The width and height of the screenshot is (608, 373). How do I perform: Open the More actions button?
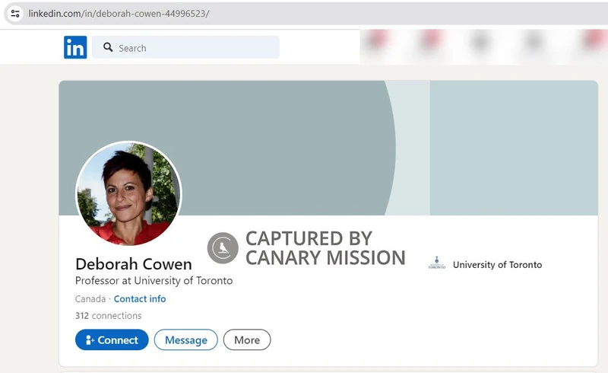(x=247, y=340)
